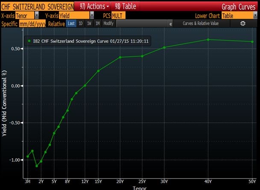Select the 1W relative period
260x190 pixels.
coord(89,24)
